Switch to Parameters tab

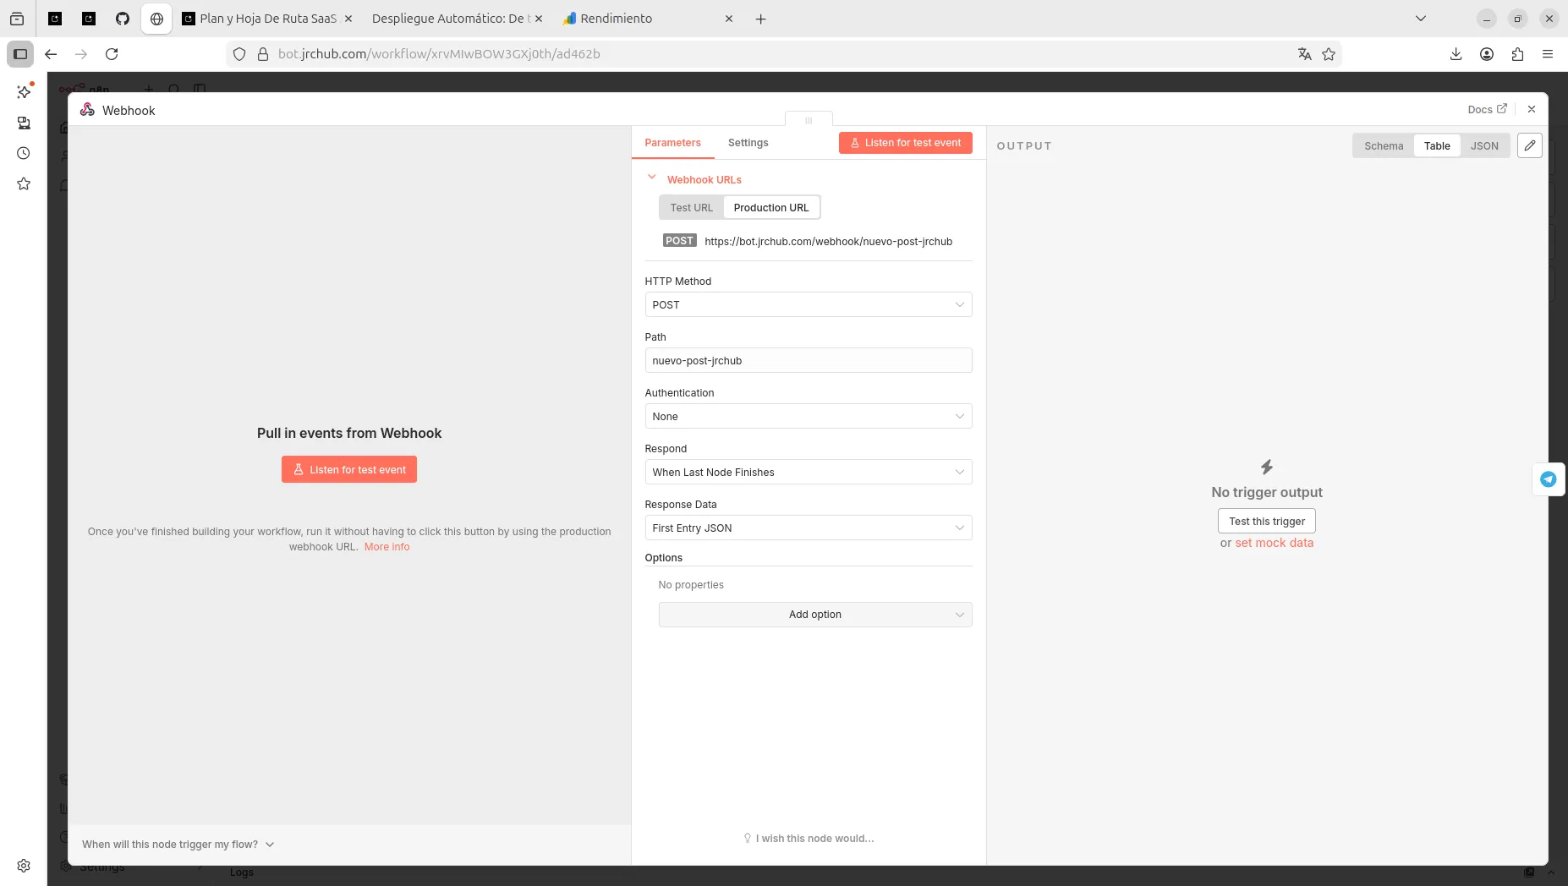672,143
